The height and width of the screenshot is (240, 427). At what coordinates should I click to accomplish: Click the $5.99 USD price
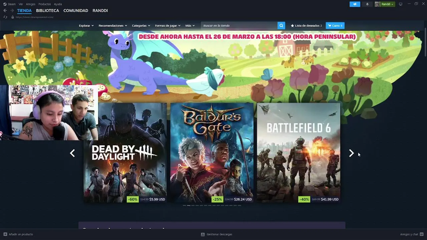(x=157, y=199)
